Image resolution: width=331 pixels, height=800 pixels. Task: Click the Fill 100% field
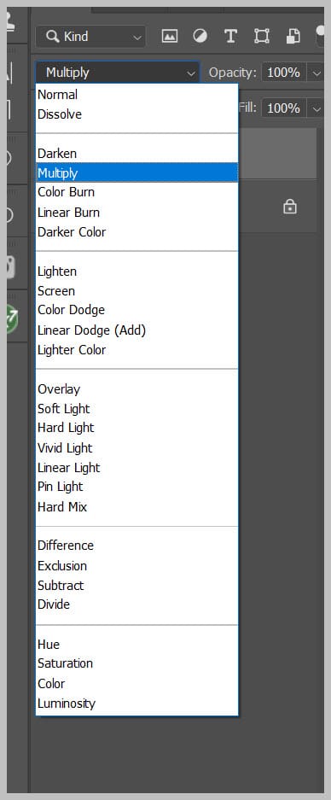(x=283, y=108)
